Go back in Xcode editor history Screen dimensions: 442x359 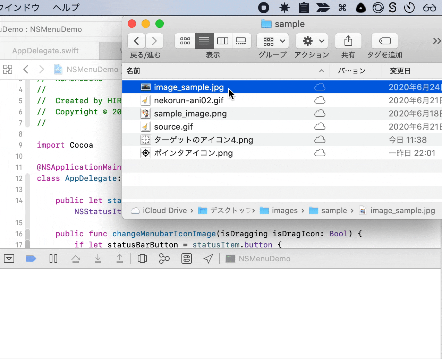[x=26, y=69]
